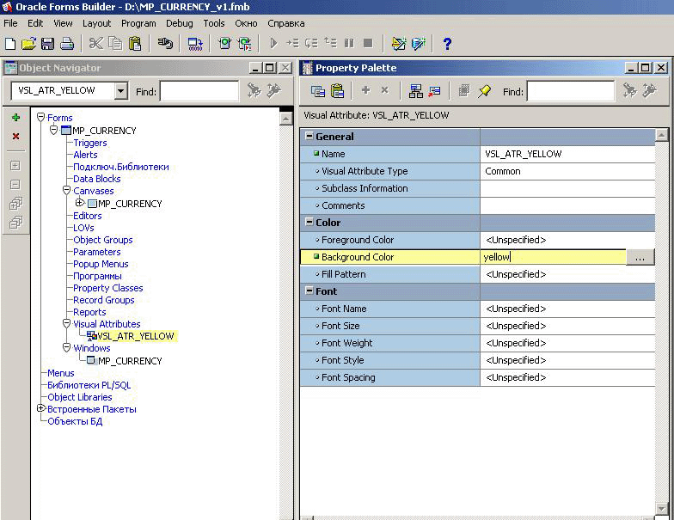Click the Expand All icon in Navigator sidebar
The height and width of the screenshot is (520, 674).
click(15, 203)
